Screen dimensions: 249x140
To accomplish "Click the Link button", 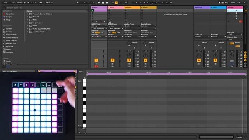I will point(5,3).
